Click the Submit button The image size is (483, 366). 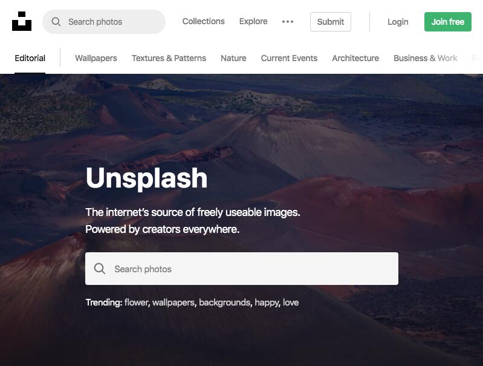click(x=331, y=22)
